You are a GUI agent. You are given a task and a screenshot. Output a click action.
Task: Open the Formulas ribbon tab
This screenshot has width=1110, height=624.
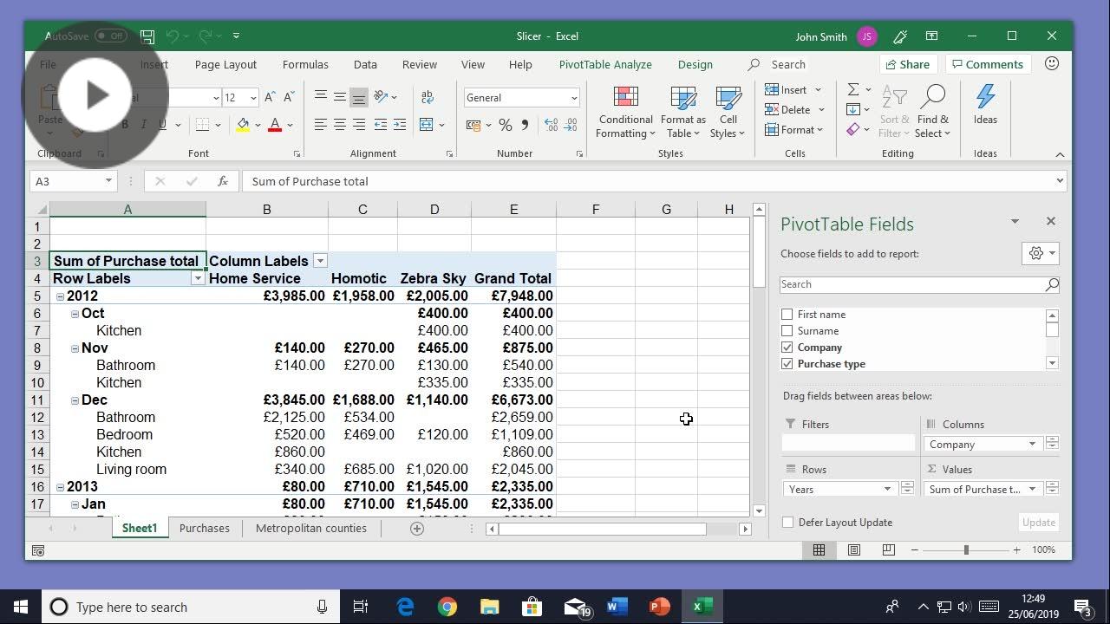click(x=305, y=64)
